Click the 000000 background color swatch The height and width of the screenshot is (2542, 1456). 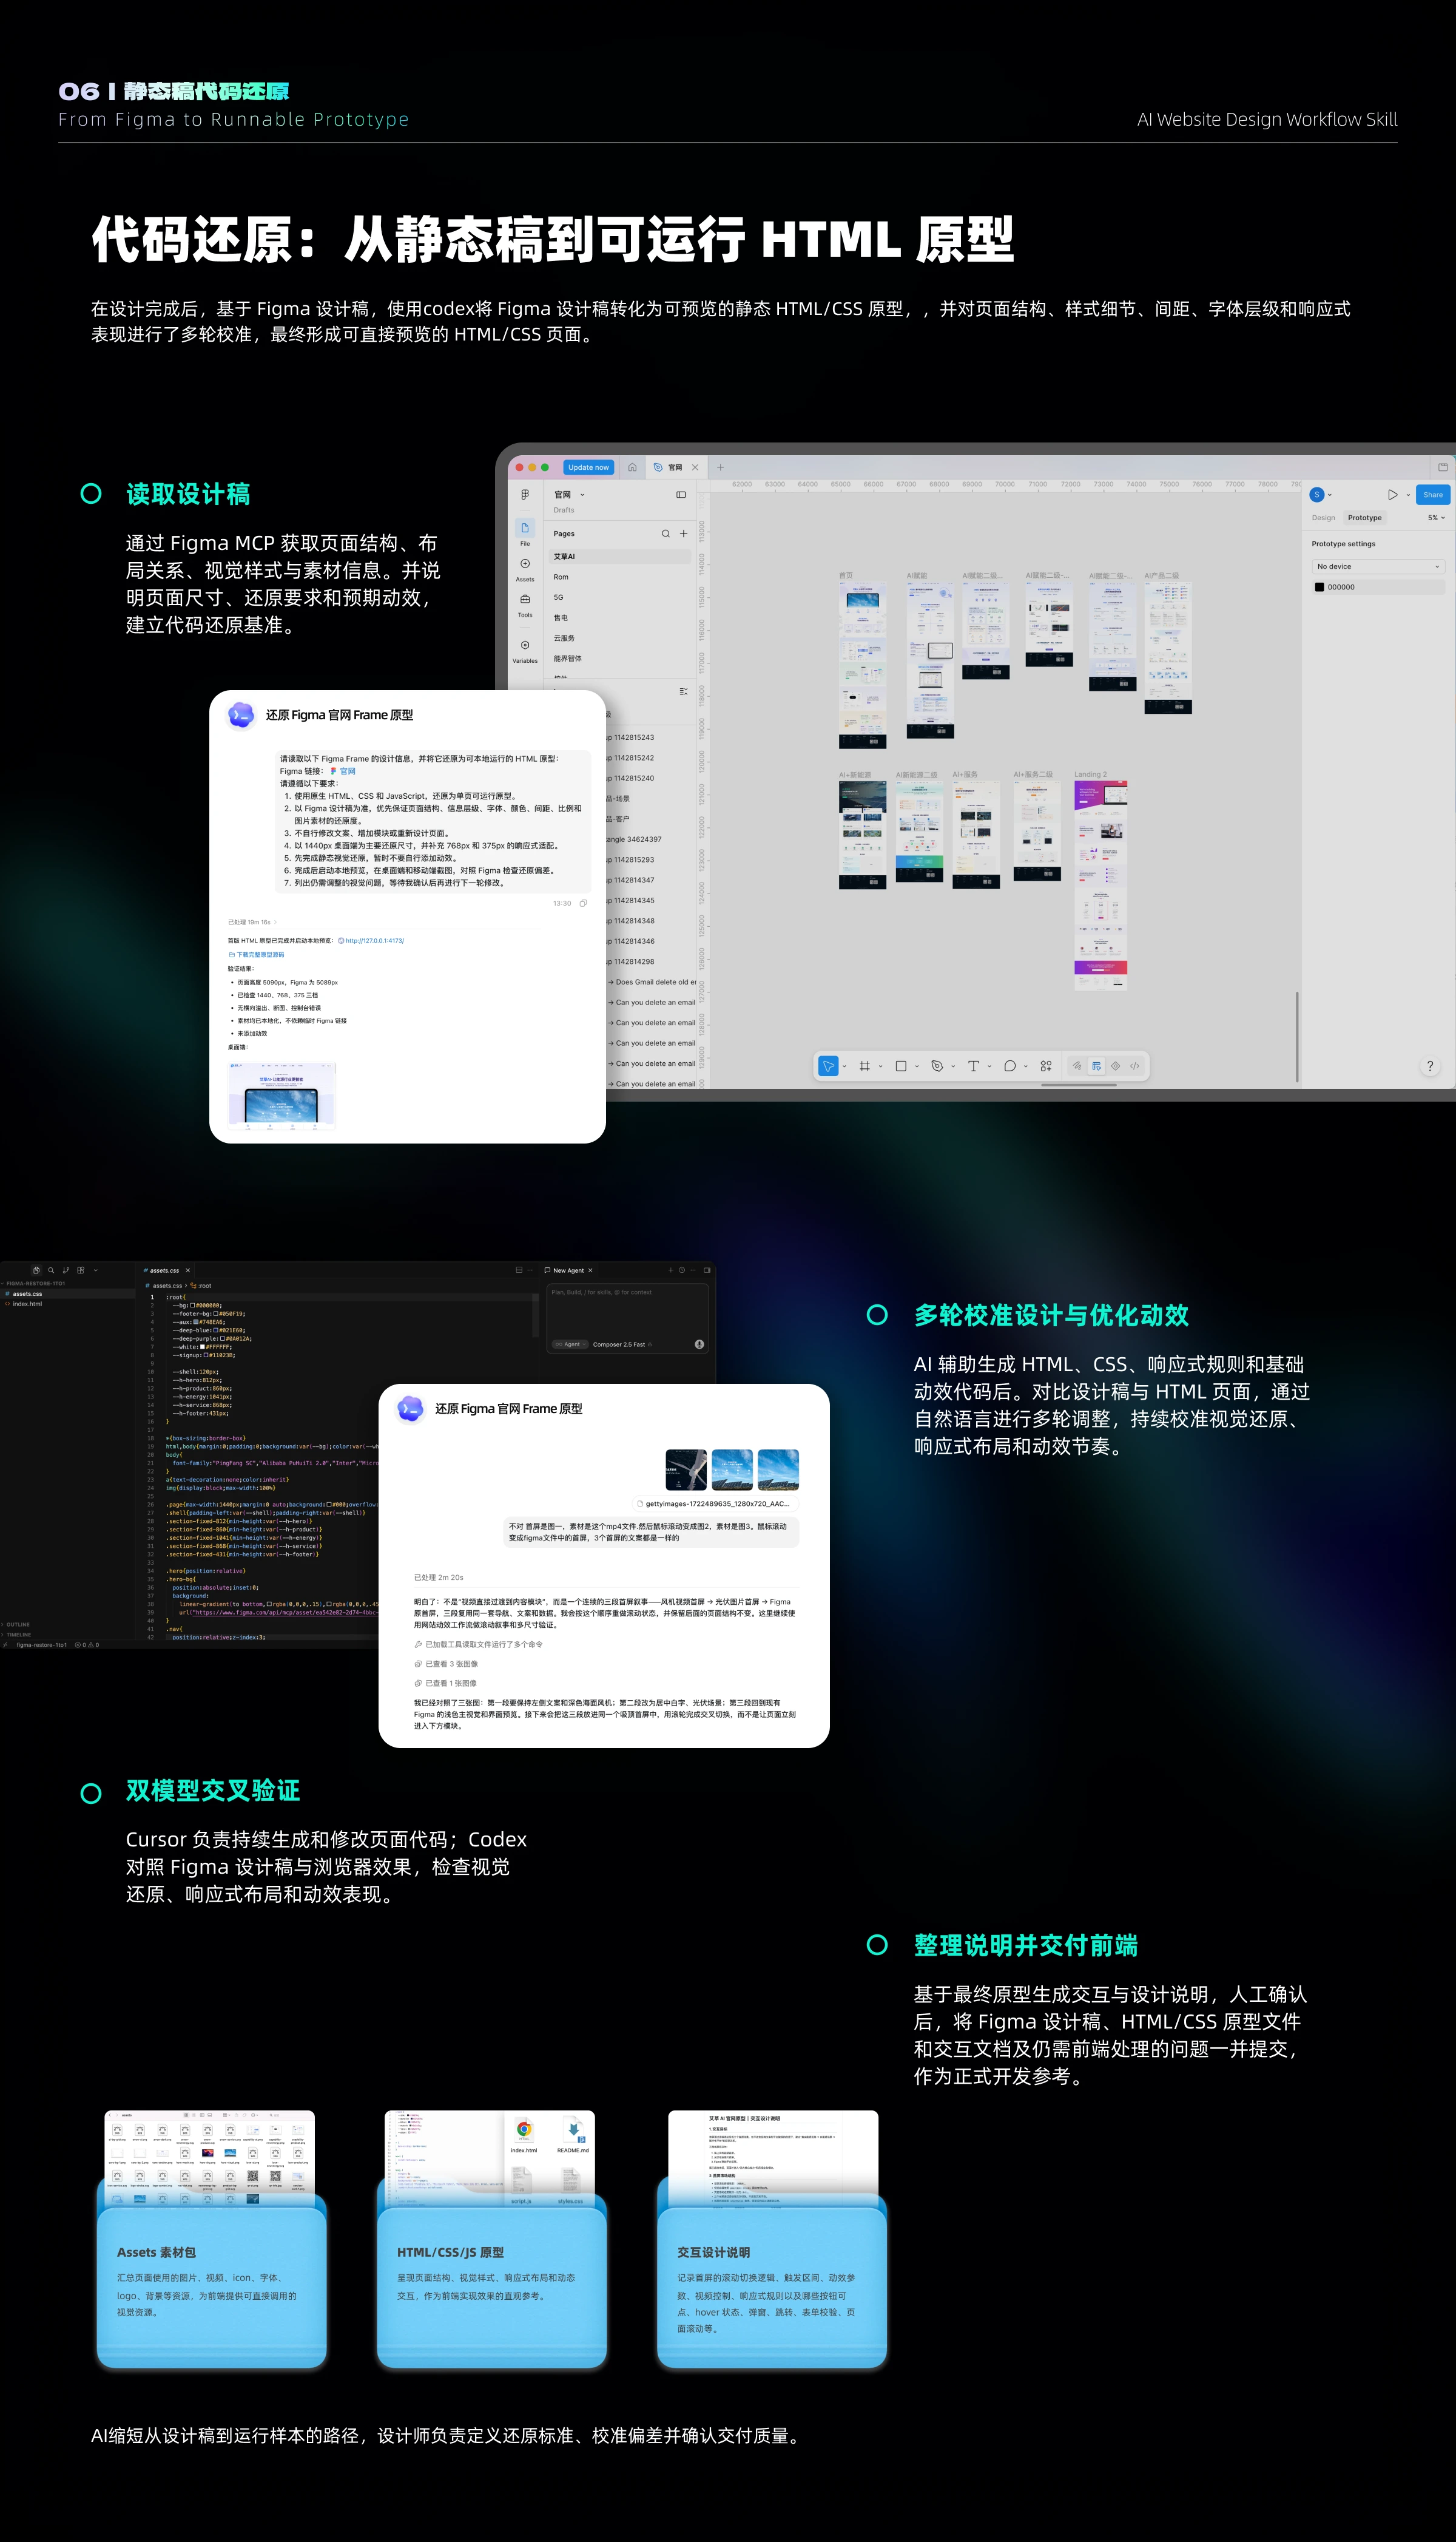tap(1320, 587)
